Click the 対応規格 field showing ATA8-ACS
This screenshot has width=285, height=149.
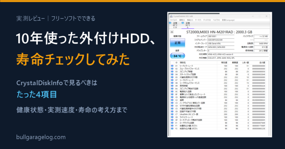(x=238, y=54)
